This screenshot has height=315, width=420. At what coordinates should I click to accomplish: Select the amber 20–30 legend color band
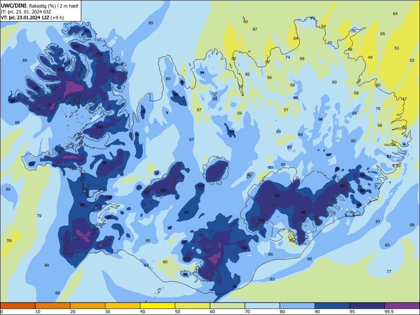tap(88, 306)
